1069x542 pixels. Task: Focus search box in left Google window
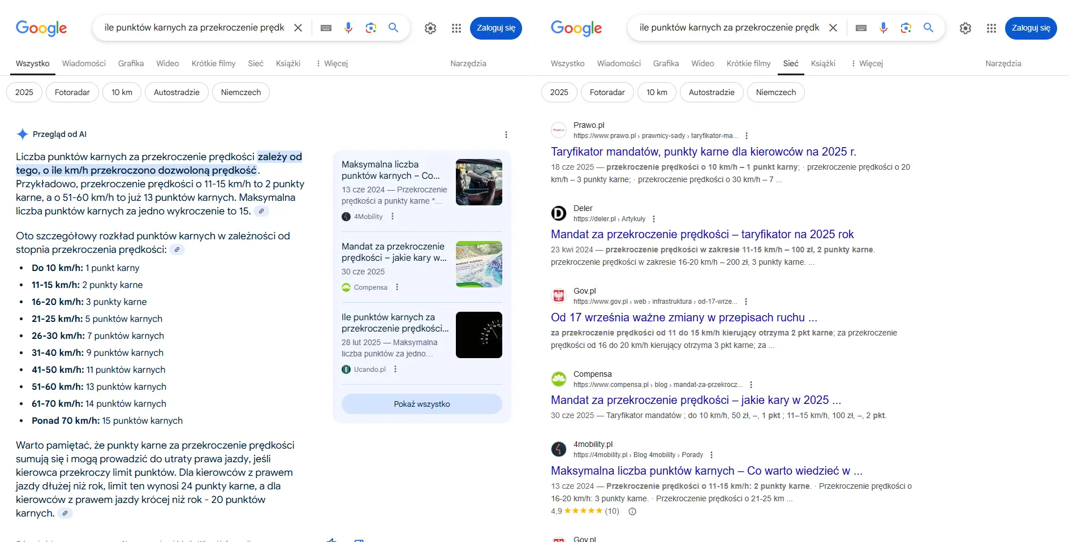tap(194, 28)
